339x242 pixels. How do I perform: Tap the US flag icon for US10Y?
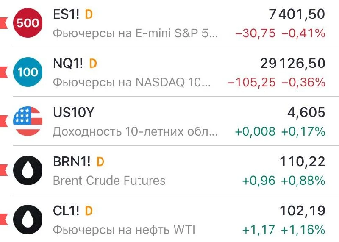pos(28,121)
